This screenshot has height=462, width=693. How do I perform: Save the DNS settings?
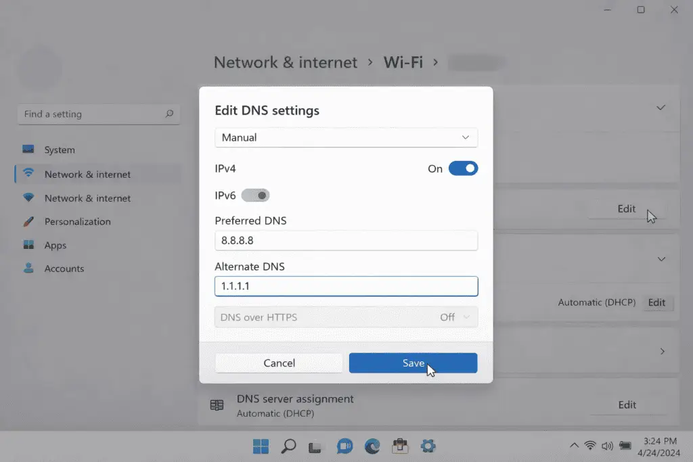(x=413, y=363)
